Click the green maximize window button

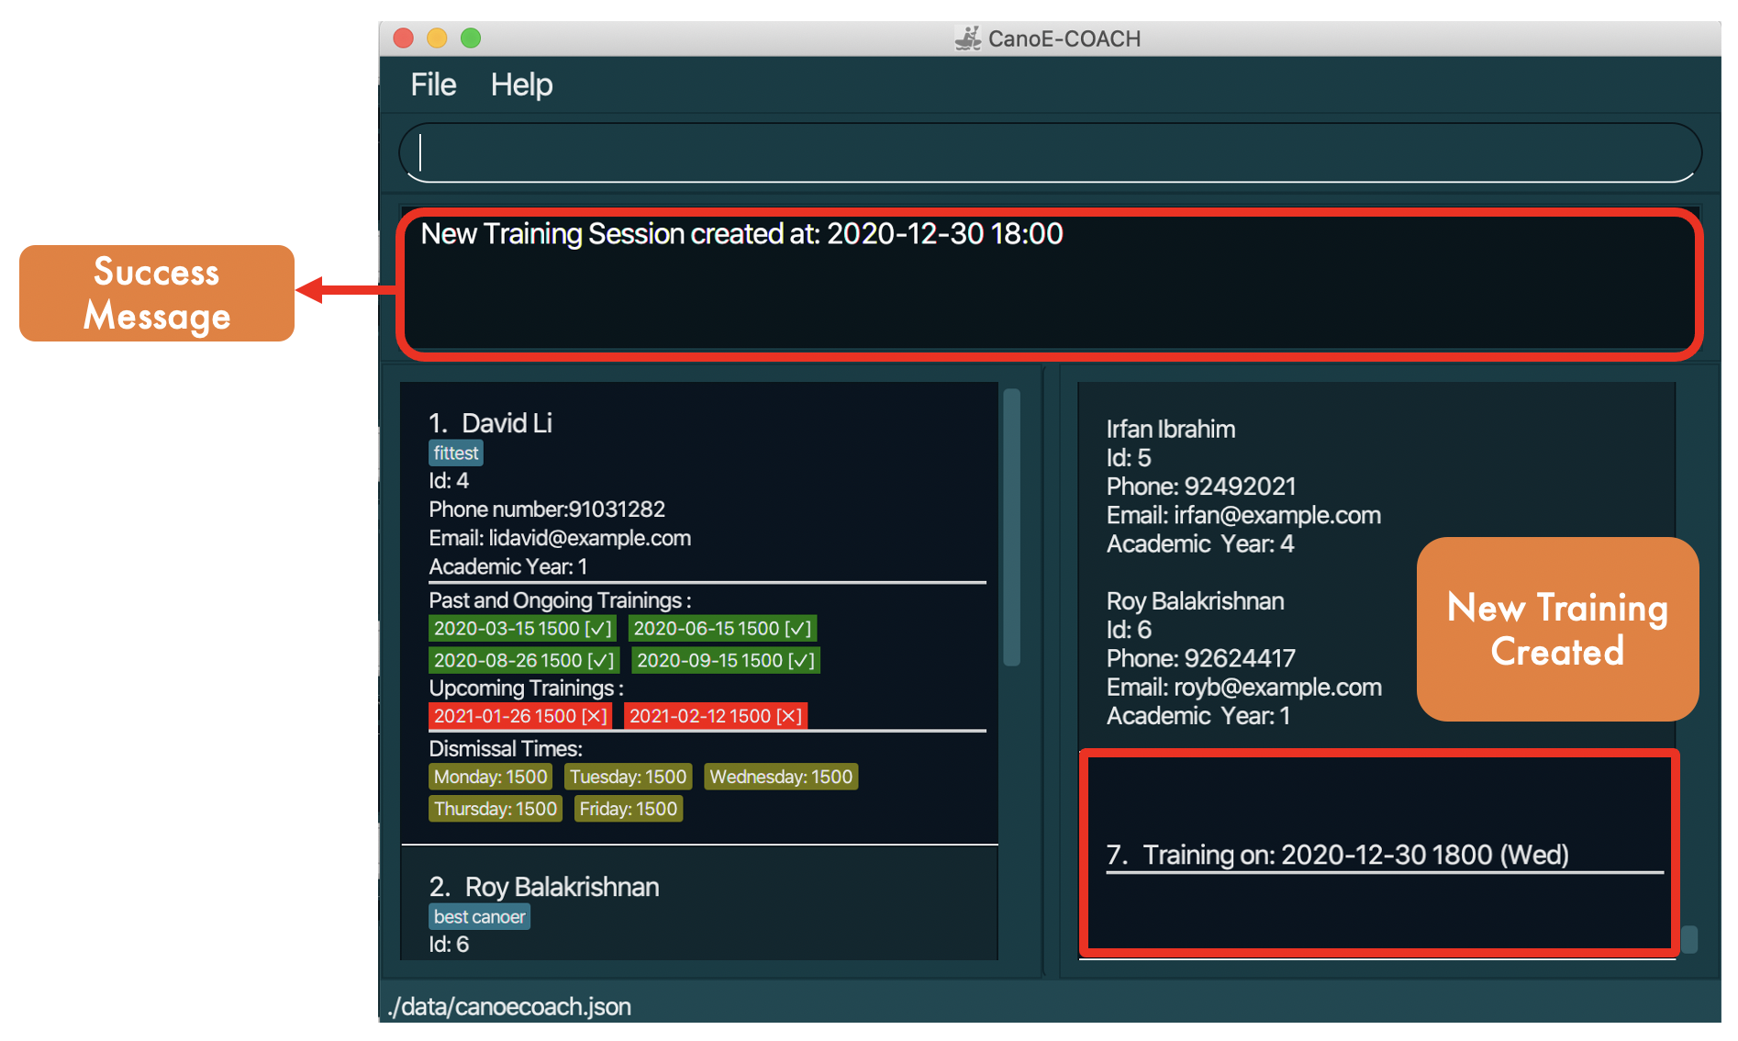click(471, 38)
